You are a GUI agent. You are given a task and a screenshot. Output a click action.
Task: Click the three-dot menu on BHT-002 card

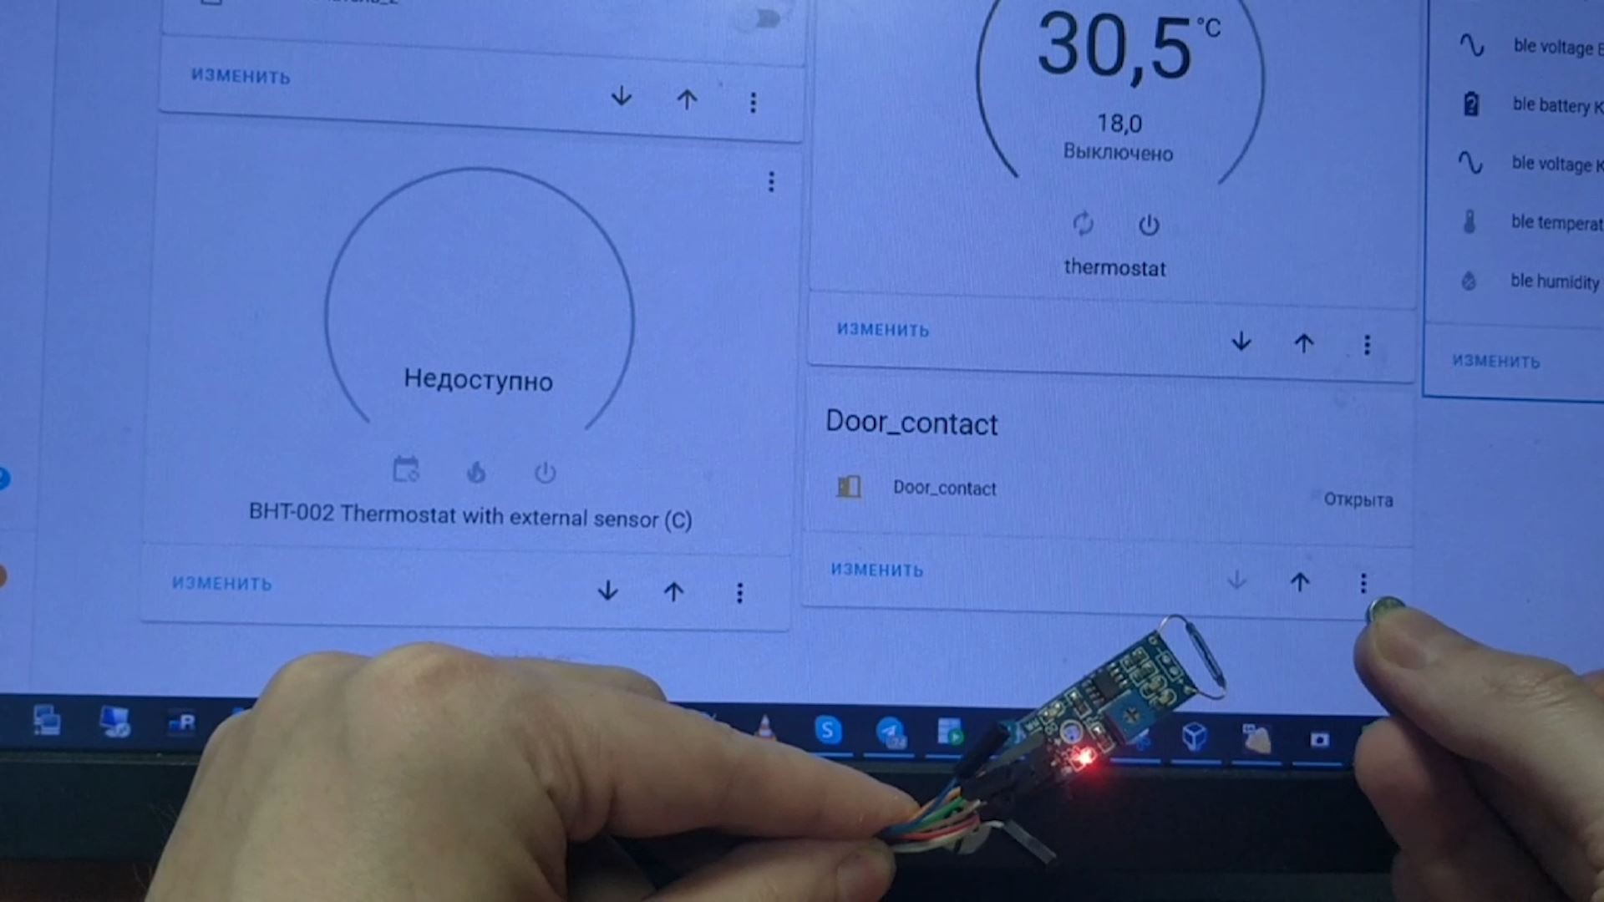[740, 591]
